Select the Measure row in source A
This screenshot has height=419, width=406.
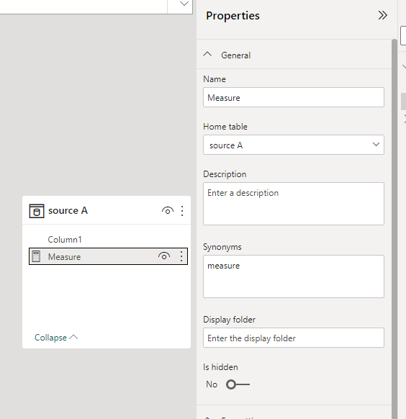[108, 256]
